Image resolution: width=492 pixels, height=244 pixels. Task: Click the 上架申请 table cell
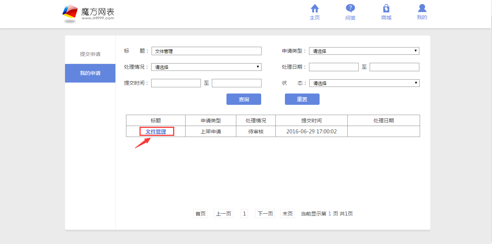pos(211,131)
